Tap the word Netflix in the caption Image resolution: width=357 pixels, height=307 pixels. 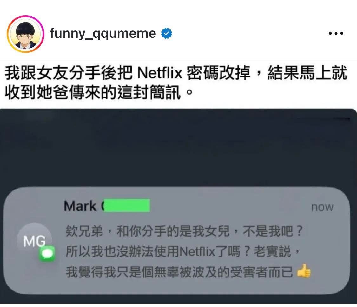pos(160,73)
